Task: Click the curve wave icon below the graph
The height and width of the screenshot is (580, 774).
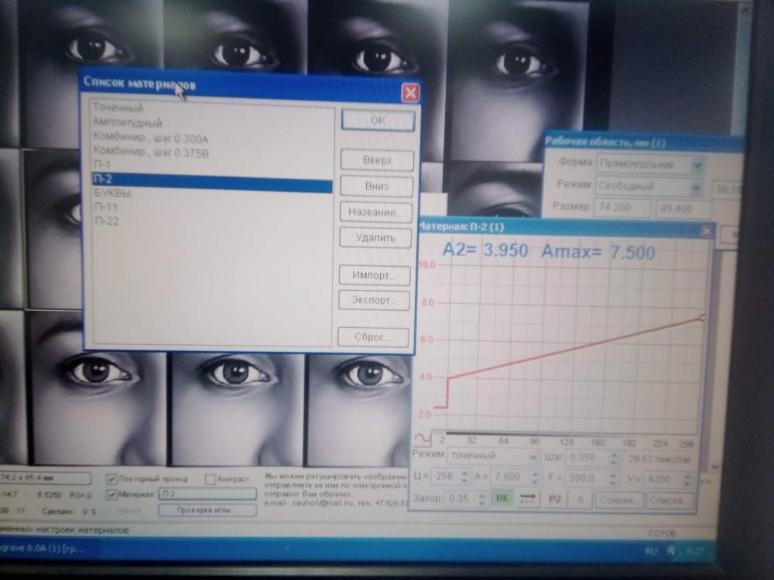Action: pyautogui.click(x=423, y=438)
